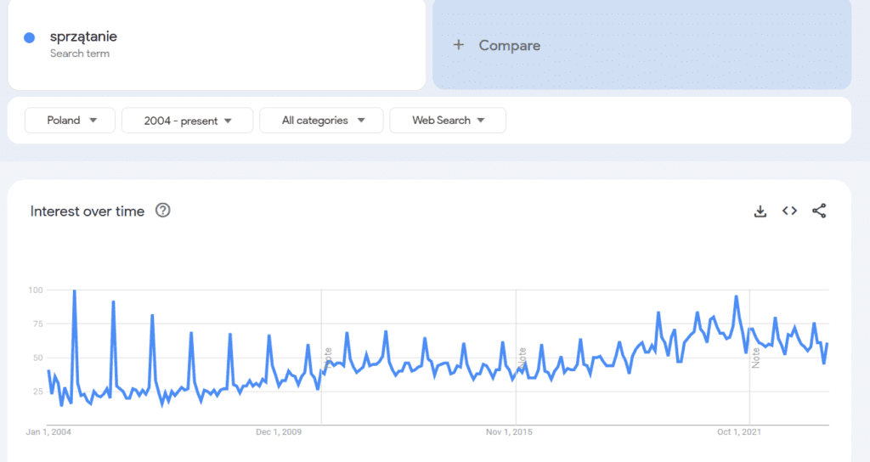
Task: Click the plus icon in Compare box
Action: (x=459, y=45)
